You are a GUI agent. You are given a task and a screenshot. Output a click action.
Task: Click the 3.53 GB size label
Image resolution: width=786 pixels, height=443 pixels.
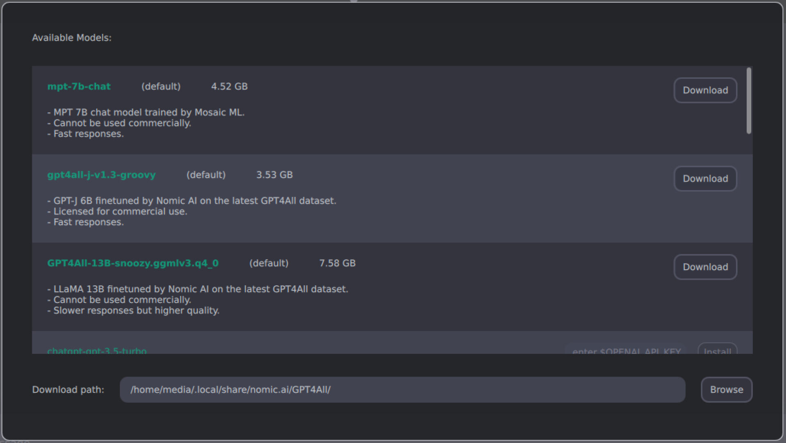tap(274, 175)
